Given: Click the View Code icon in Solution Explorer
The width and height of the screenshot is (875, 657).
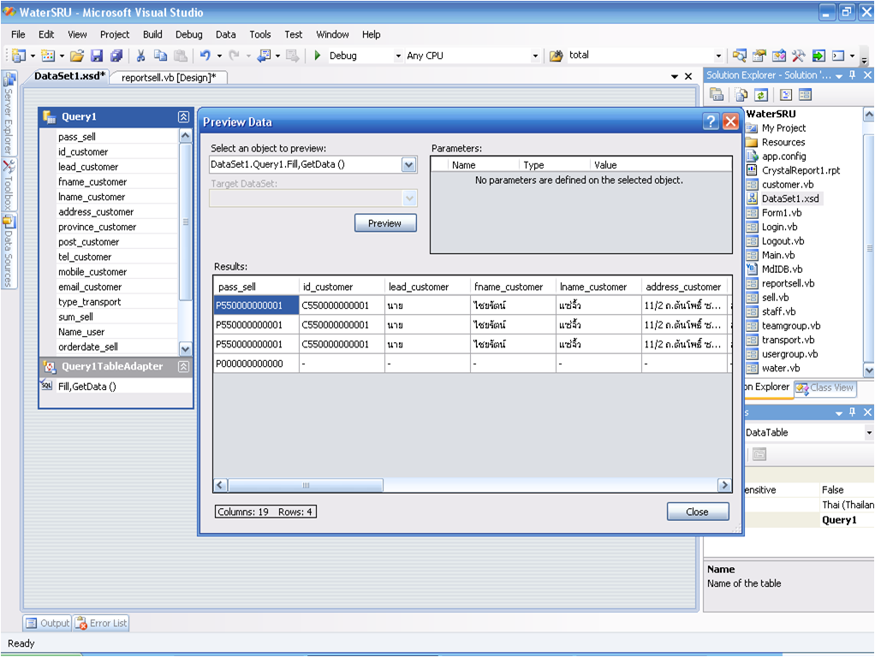Looking at the screenshot, I should coord(786,95).
